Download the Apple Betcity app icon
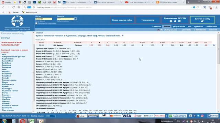Screen dimensions: 220x123 tap(175, 21)
